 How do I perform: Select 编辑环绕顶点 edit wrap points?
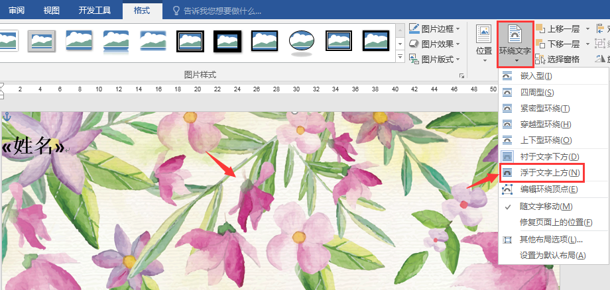[x=554, y=189]
